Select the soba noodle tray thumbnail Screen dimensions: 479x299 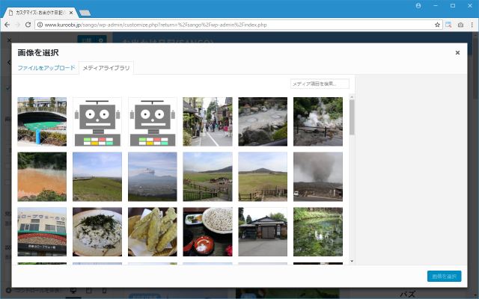tap(207, 232)
